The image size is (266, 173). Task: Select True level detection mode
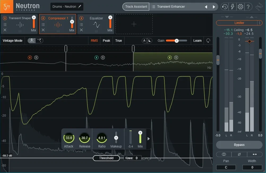pos(118,41)
